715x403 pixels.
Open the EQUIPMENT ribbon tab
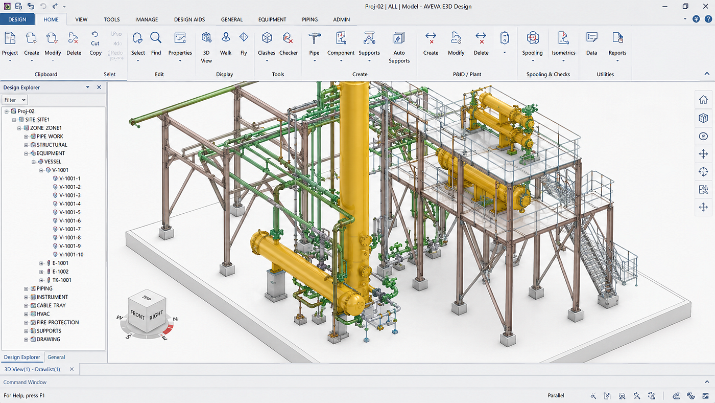(x=272, y=19)
